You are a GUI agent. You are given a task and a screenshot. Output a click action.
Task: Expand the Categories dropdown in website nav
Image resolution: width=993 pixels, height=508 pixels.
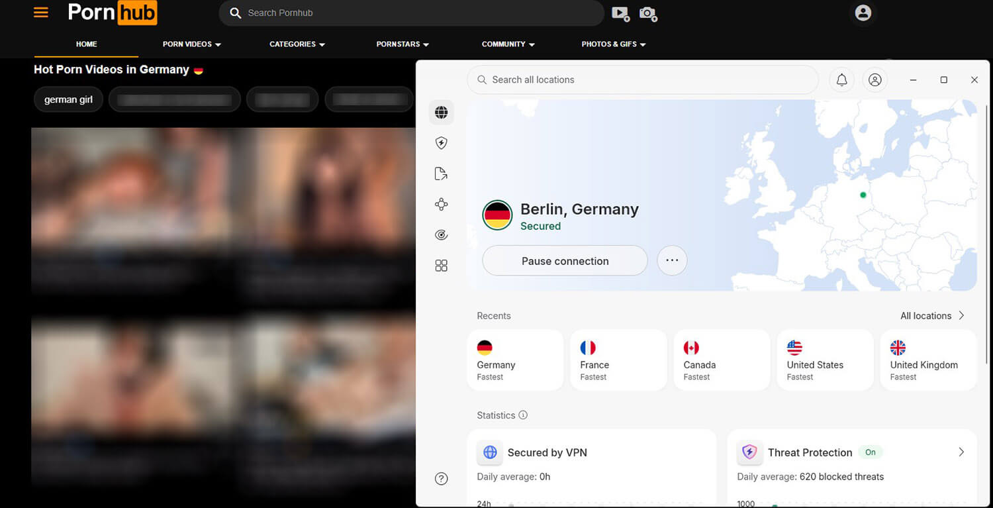pyautogui.click(x=297, y=44)
